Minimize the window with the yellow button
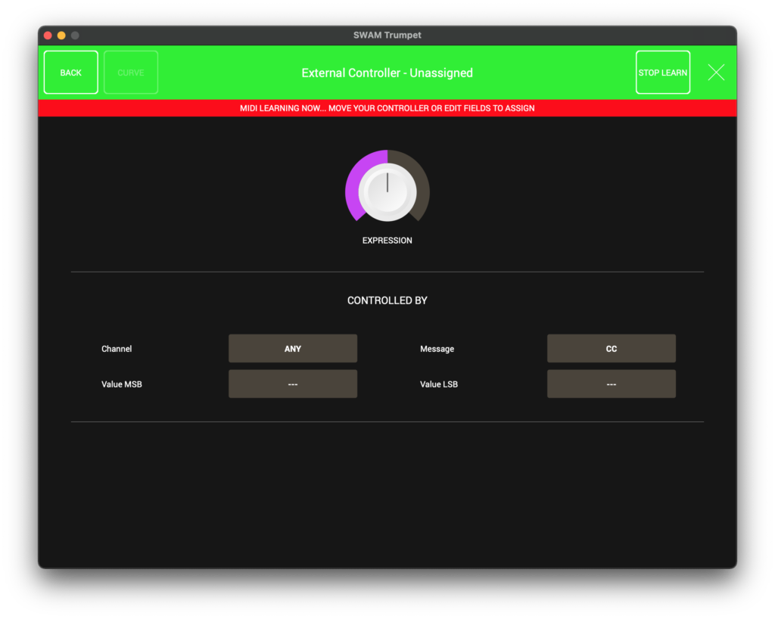 pyautogui.click(x=61, y=36)
